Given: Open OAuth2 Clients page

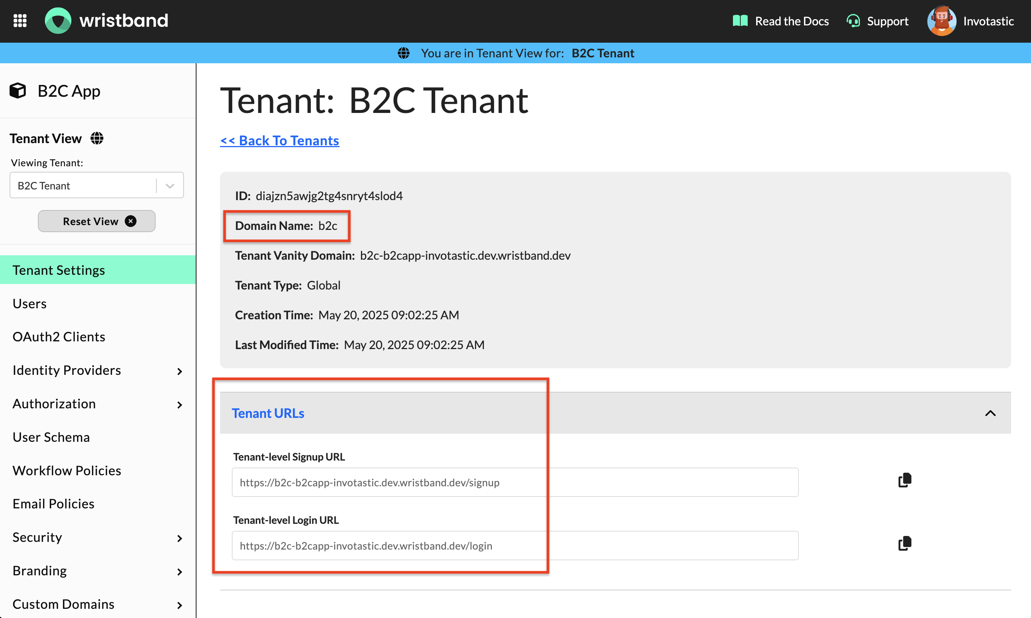Looking at the screenshot, I should click(x=59, y=337).
